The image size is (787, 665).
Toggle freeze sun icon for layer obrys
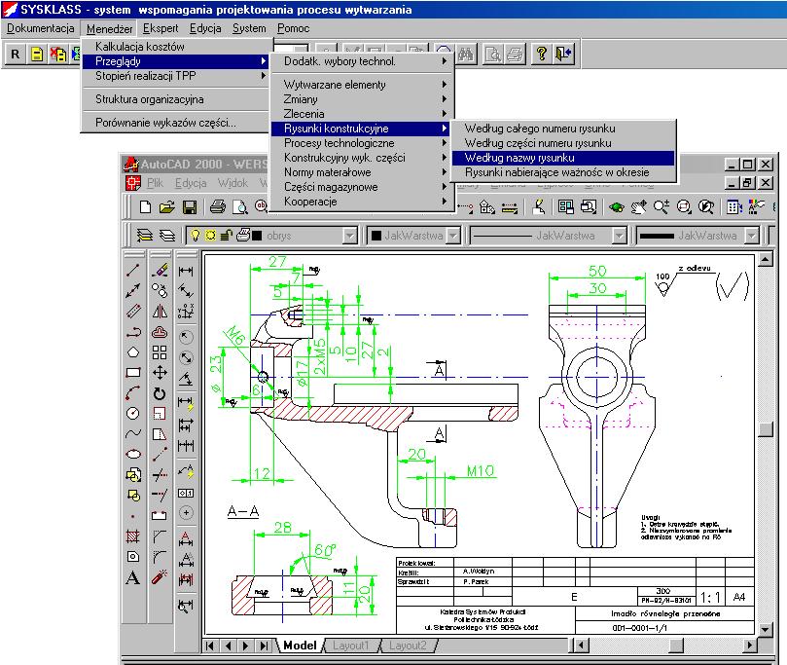pyautogui.click(x=210, y=235)
